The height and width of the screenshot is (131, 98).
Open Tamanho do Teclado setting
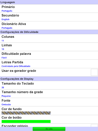(49, 85)
